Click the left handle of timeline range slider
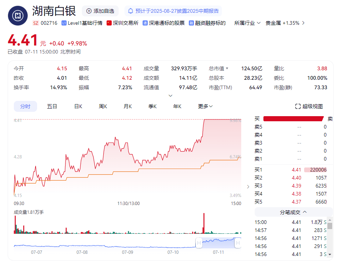 click(199, 243)
